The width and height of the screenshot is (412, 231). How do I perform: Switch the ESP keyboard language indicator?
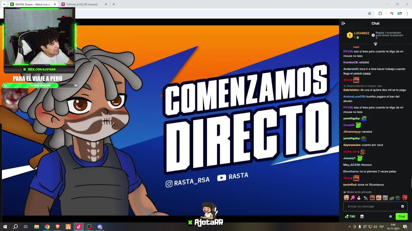(381, 227)
